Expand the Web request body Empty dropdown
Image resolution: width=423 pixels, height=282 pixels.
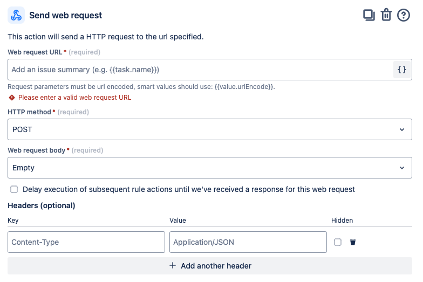pos(210,168)
